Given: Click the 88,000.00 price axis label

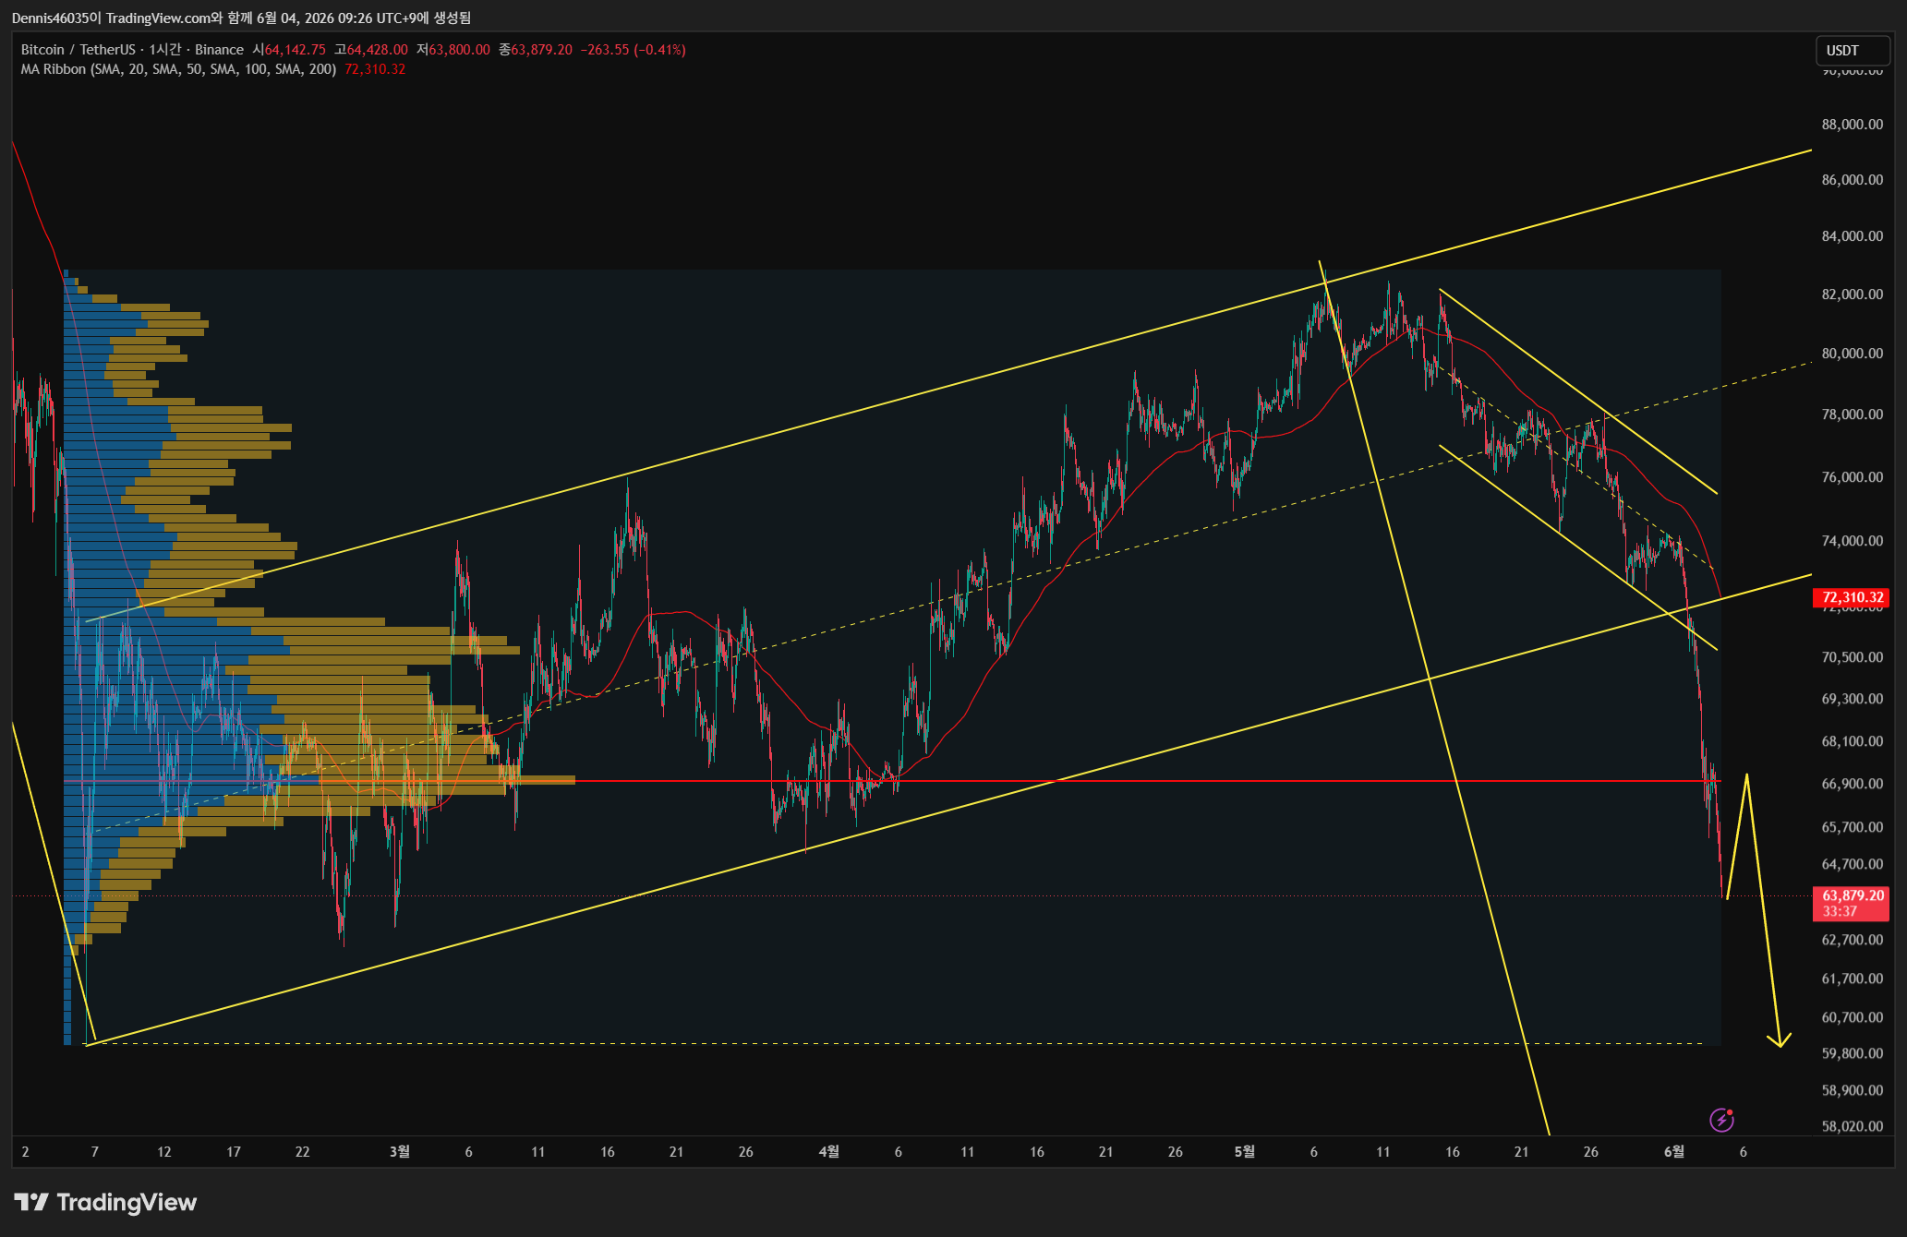Looking at the screenshot, I should (x=1852, y=125).
